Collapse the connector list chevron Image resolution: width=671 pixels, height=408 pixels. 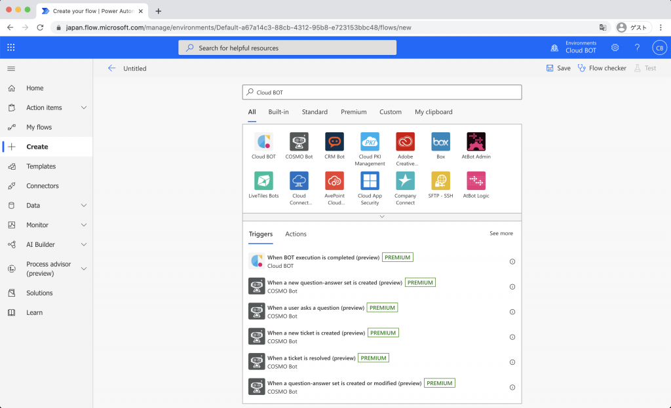[382, 217]
